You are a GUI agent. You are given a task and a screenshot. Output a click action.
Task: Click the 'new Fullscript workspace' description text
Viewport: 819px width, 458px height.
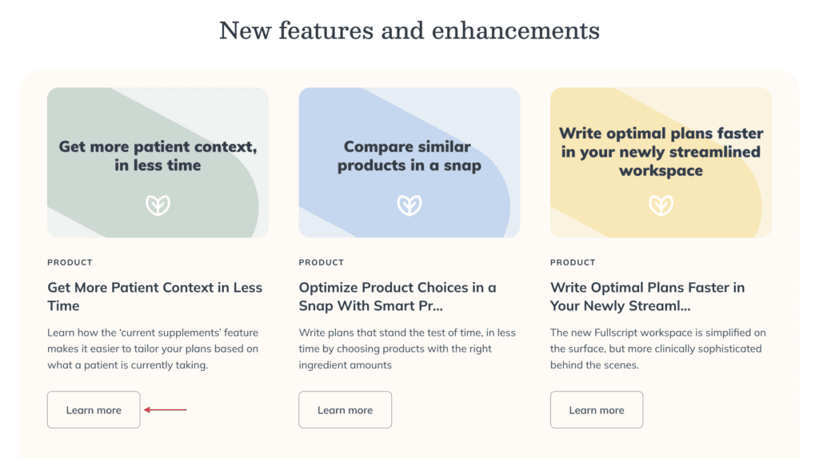[x=658, y=348]
